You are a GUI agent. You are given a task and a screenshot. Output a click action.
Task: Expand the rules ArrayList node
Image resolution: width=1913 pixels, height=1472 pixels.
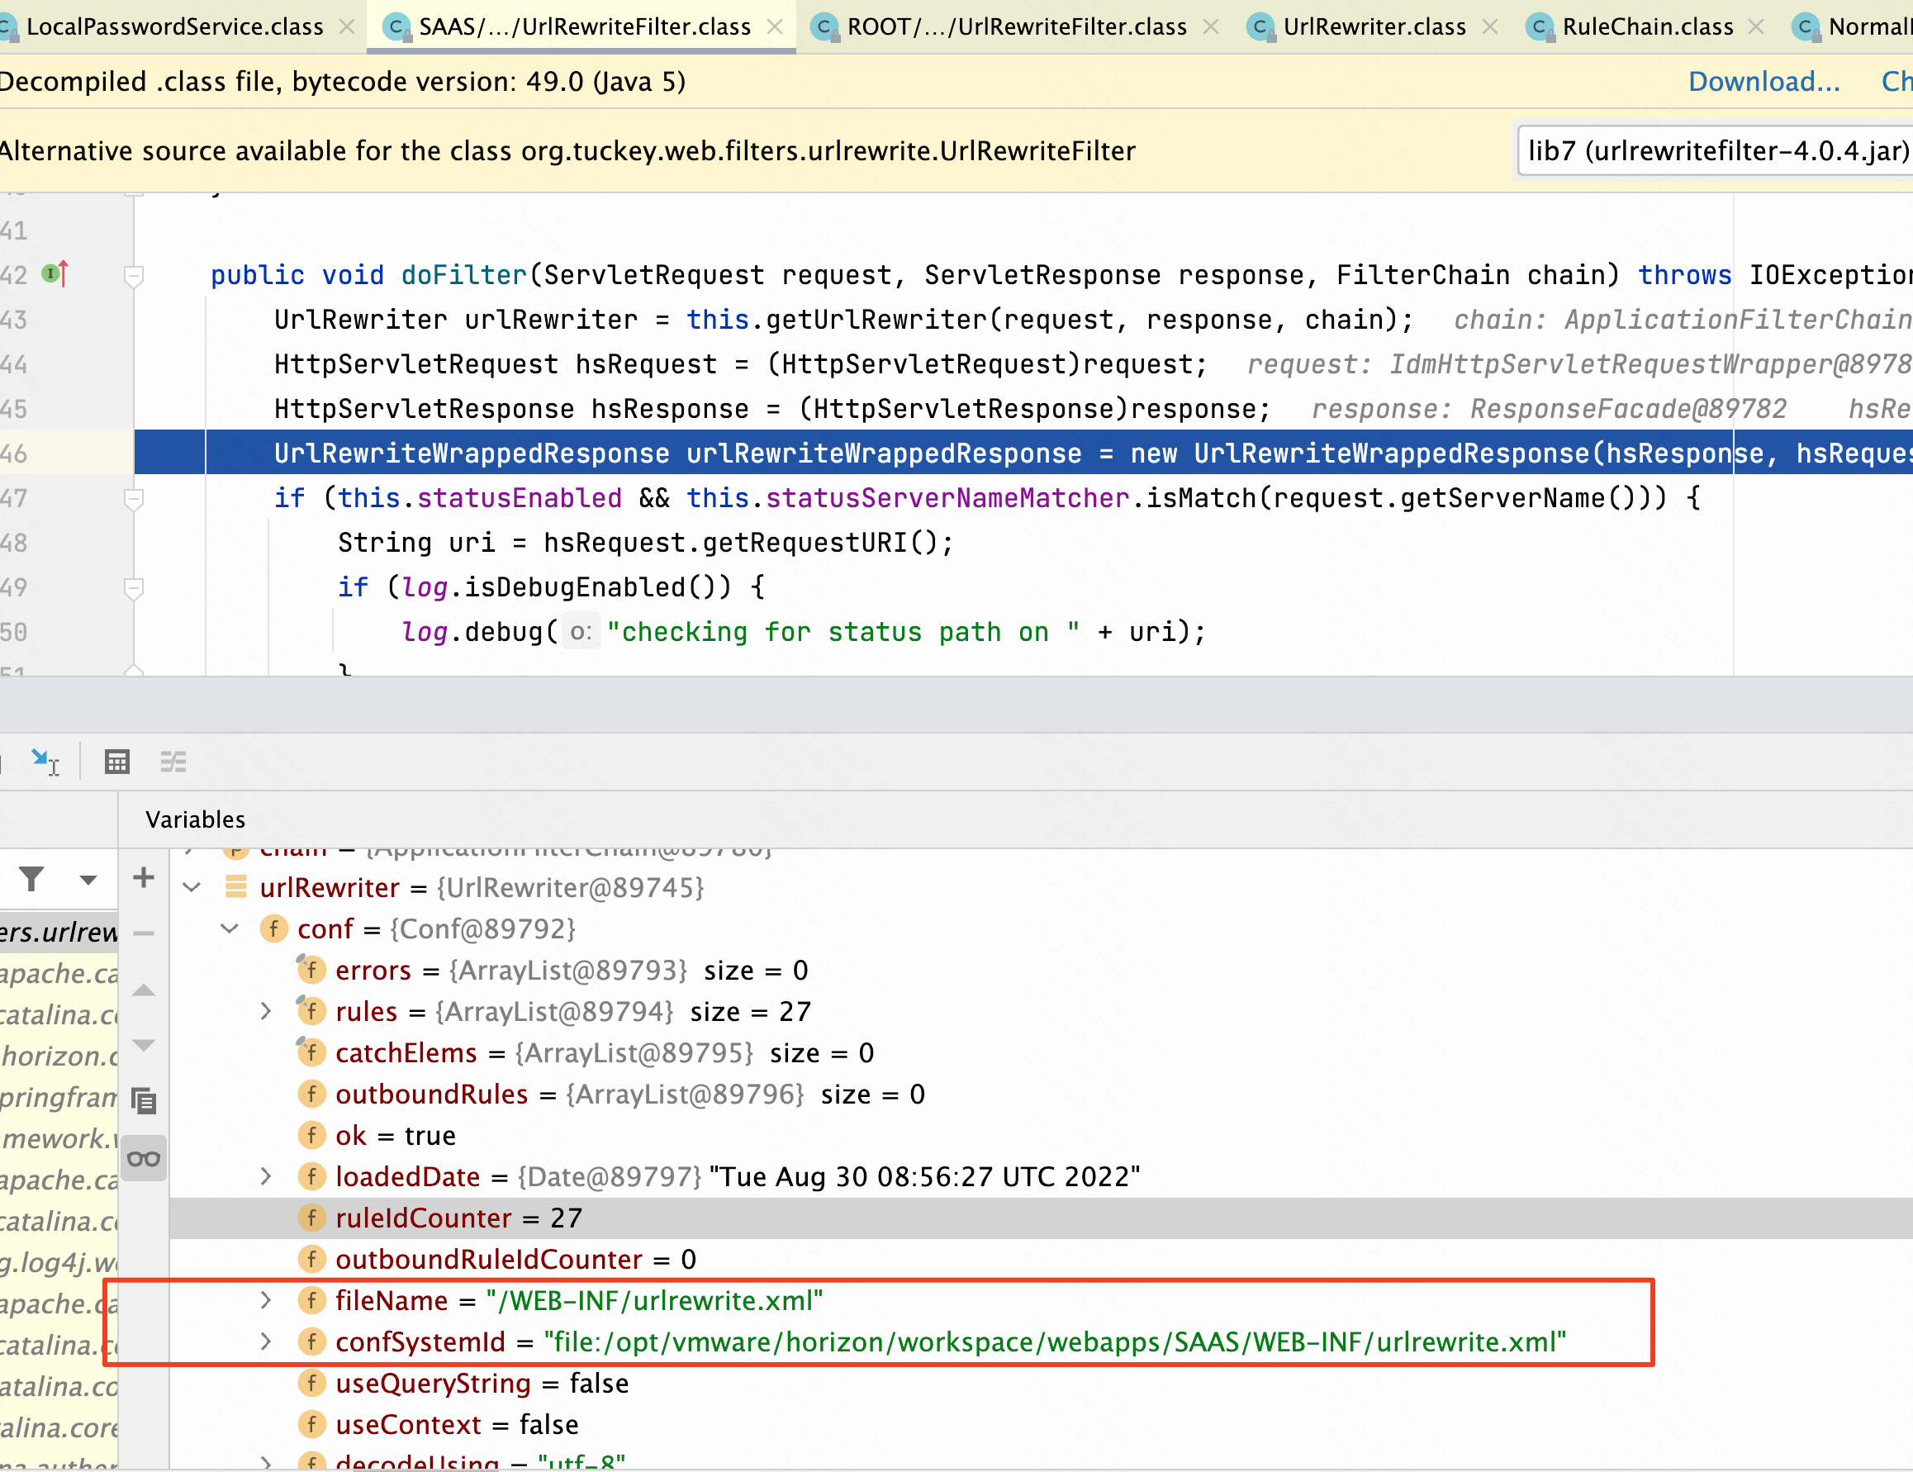(x=266, y=1011)
